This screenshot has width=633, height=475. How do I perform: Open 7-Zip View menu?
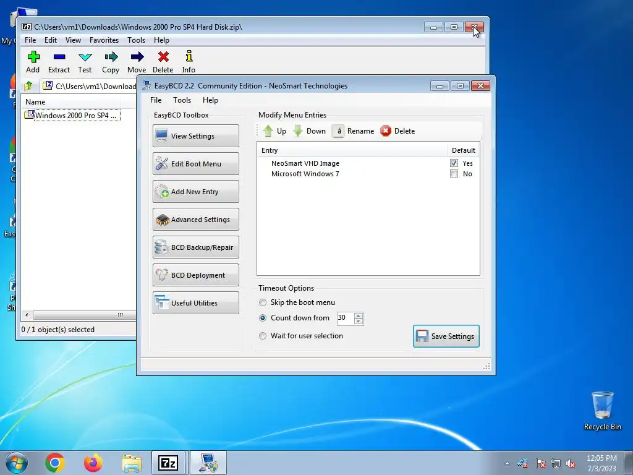pos(73,40)
